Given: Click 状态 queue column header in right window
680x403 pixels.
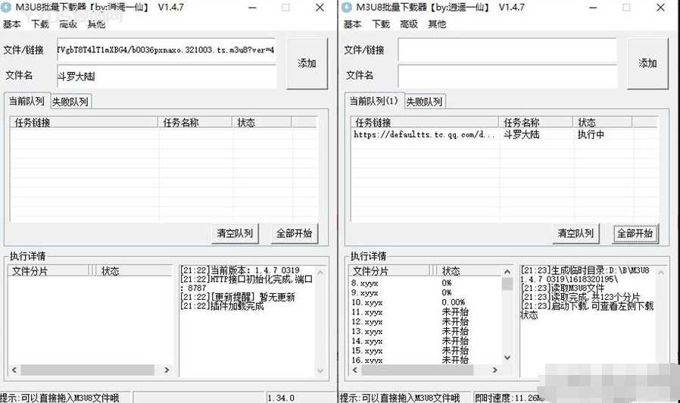Looking at the screenshot, I should point(603,123).
